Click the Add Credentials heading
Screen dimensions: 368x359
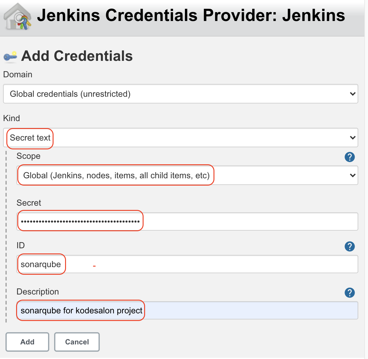click(77, 56)
